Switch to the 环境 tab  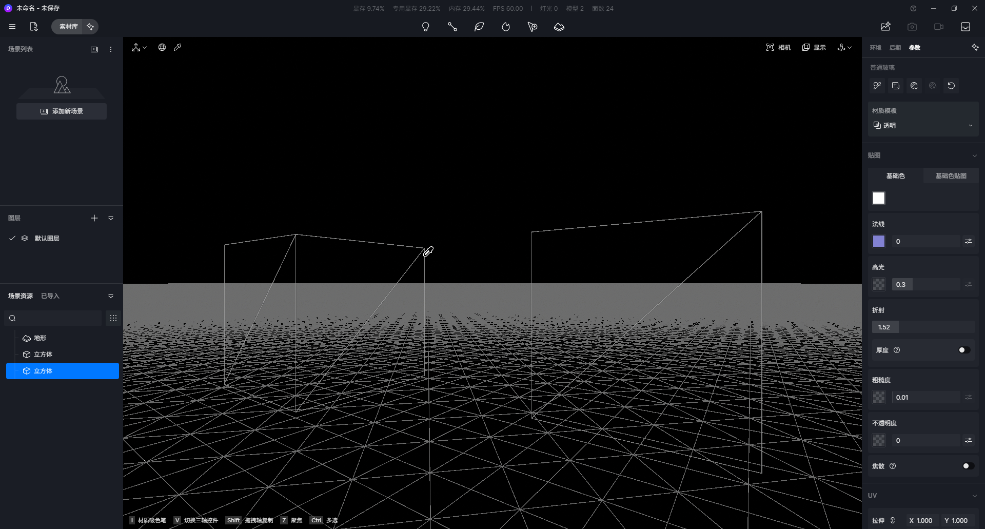876,48
